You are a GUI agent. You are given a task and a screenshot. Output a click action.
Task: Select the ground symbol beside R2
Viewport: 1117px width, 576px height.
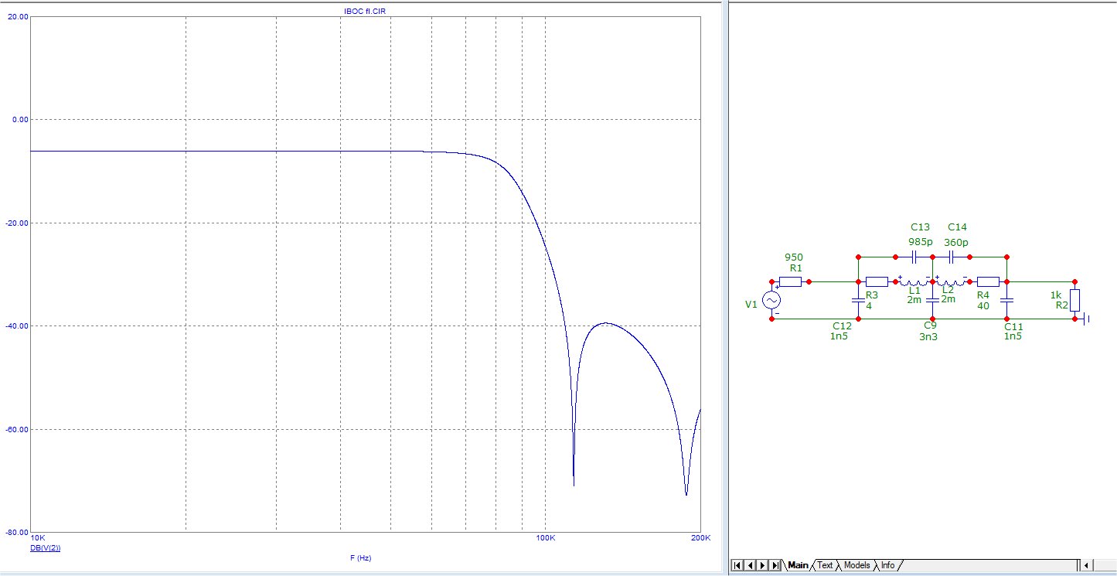click(x=1085, y=319)
